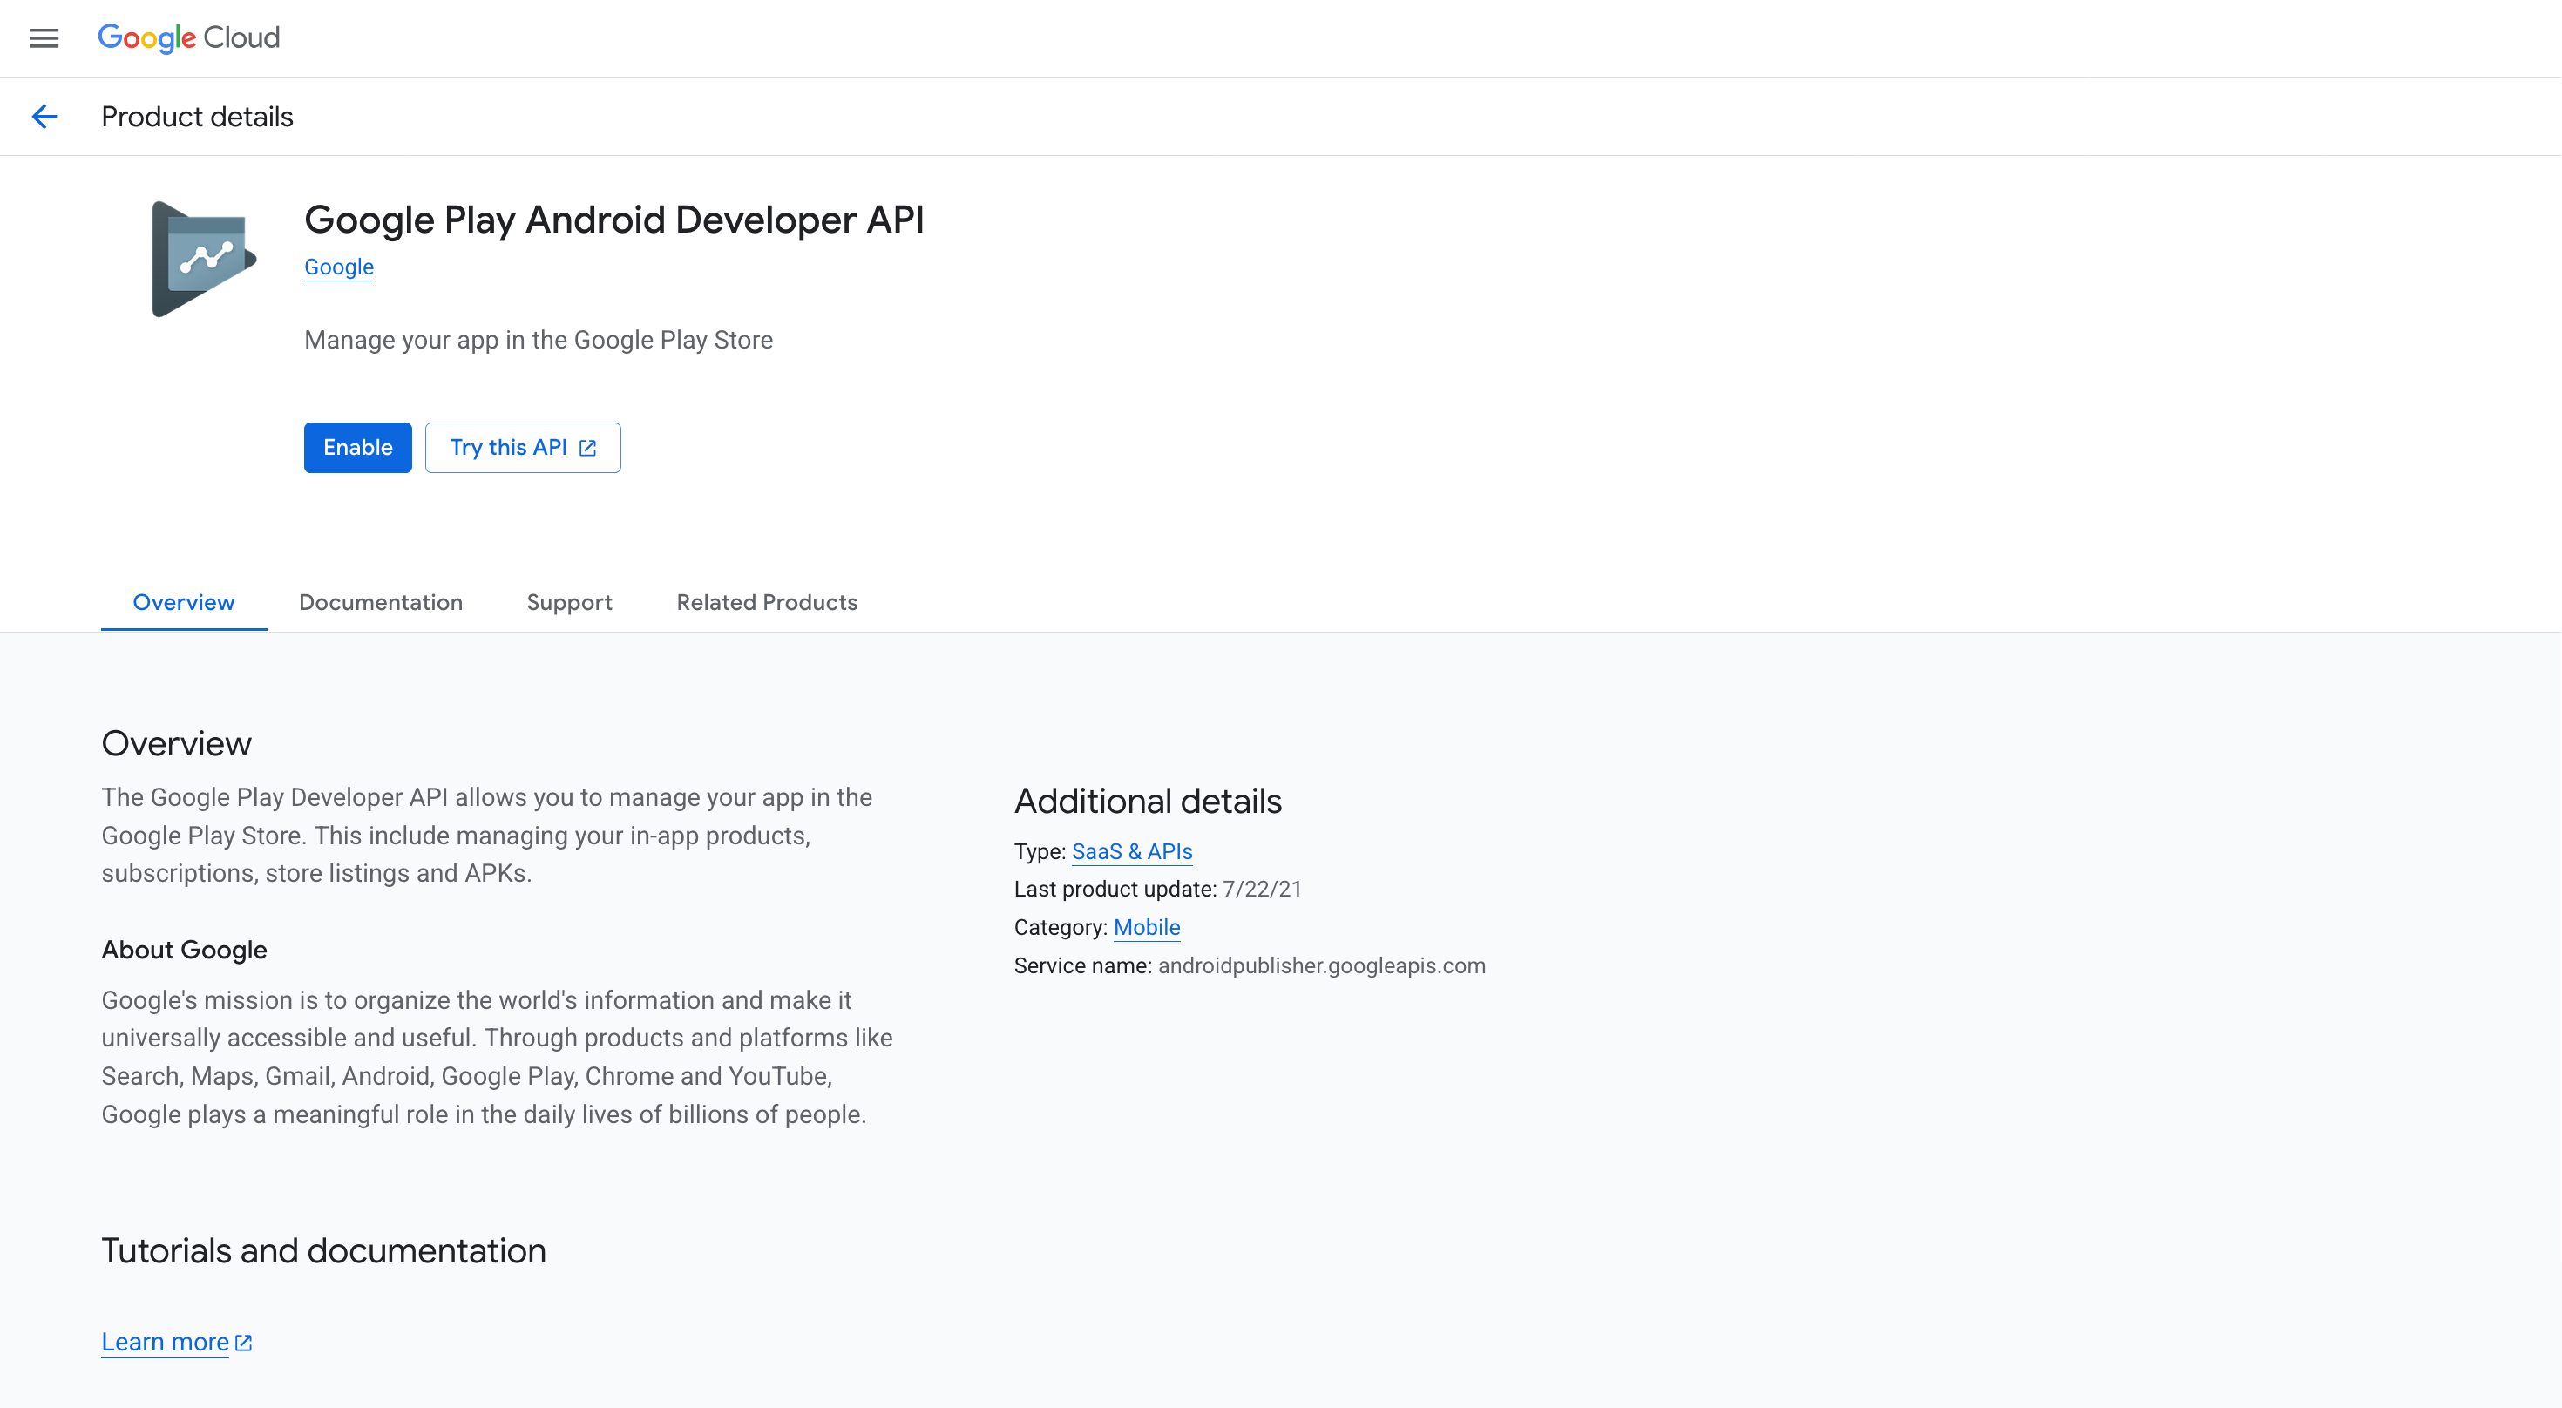Image resolution: width=2562 pixels, height=1408 pixels.
Task: Switch to the Documentation tab
Action: (x=381, y=601)
